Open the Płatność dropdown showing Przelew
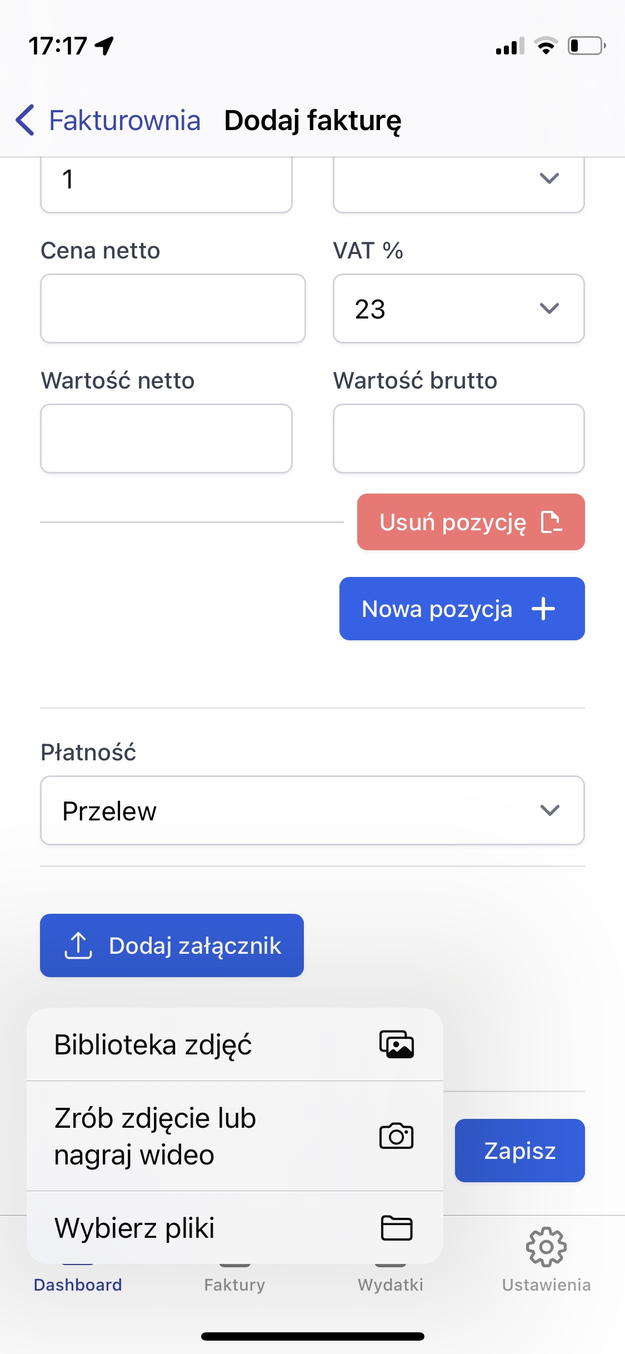This screenshot has height=1354, width=625. 312,810
